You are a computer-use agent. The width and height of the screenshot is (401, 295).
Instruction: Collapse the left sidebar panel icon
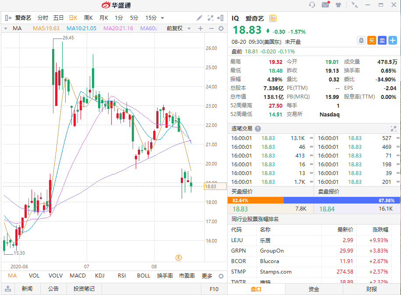click(x=8, y=18)
